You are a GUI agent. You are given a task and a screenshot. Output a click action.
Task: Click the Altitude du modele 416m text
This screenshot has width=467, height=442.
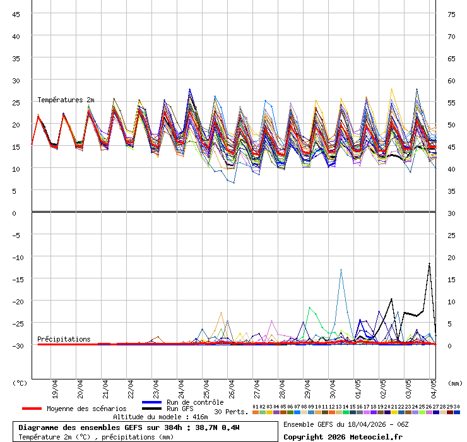[160, 417]
